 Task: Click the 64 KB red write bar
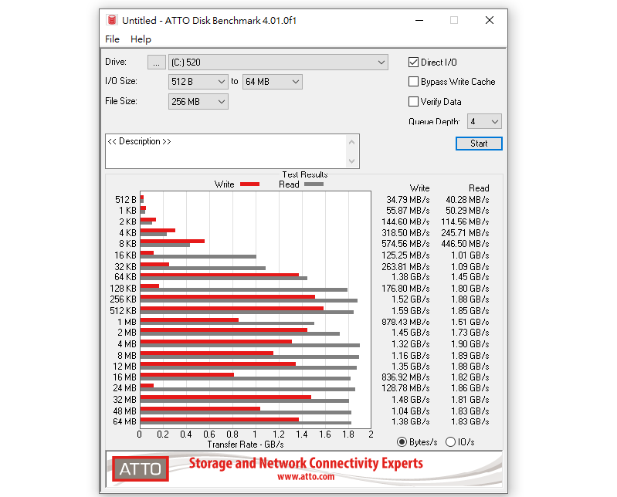tap(219, 275)
